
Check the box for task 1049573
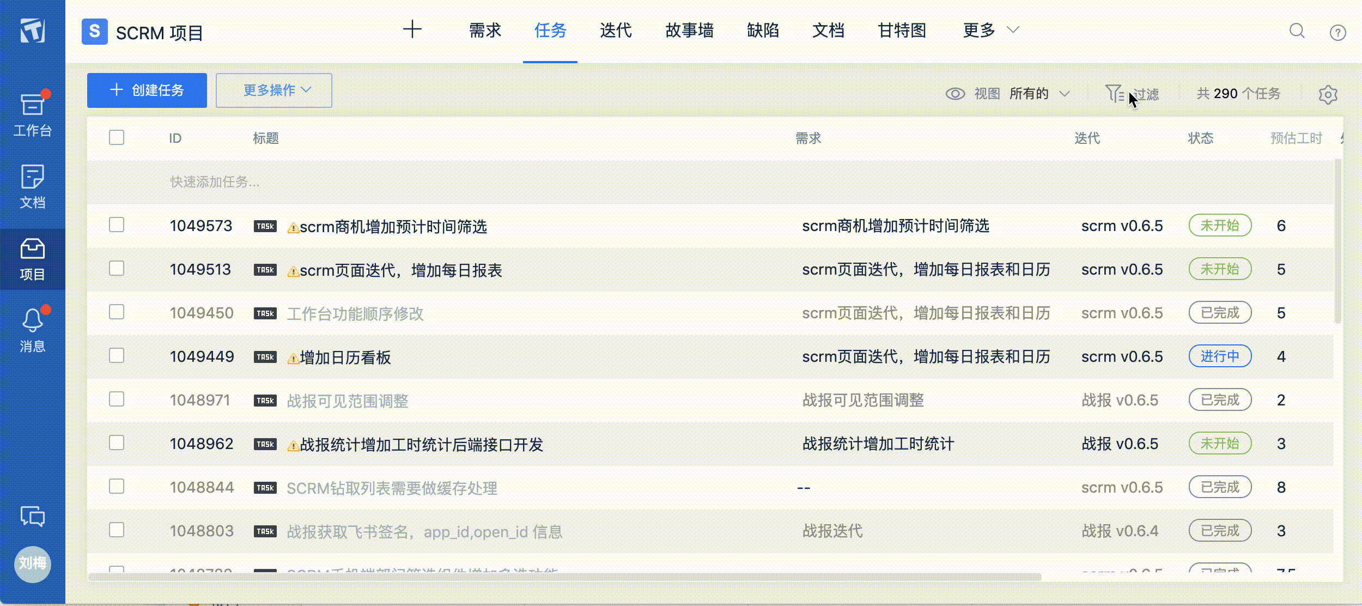click(117, 225)
